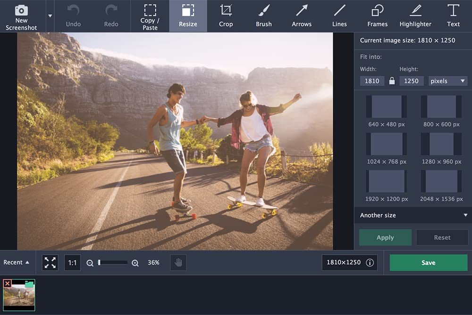
Task: Pick the Lines drawing tool
Action: tap(339, 16)
